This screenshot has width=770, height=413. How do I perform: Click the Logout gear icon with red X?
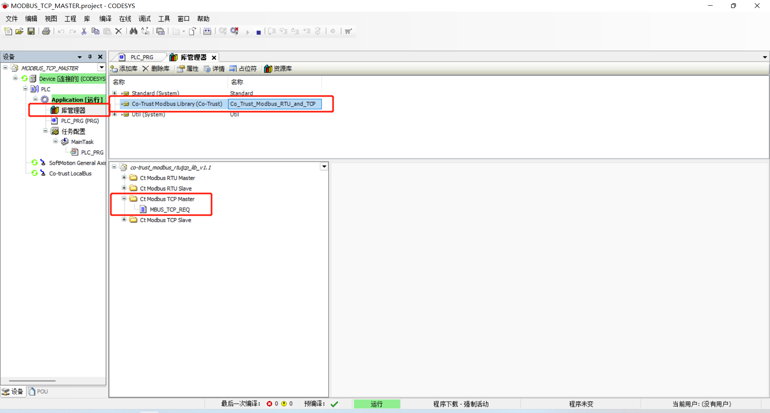(x=235, y=31)
